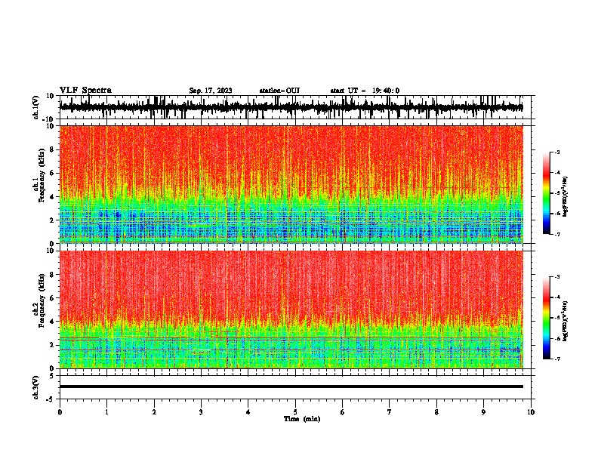598x462 pixels.
Task: Select the "6" tick on ch.1 frequency axis
Action: point(52,173)
